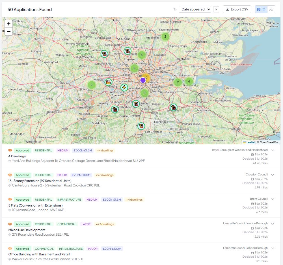Click the construction marker near Potters Bar
The height and width of the screenshot is (265, 283).
point(128,51)
